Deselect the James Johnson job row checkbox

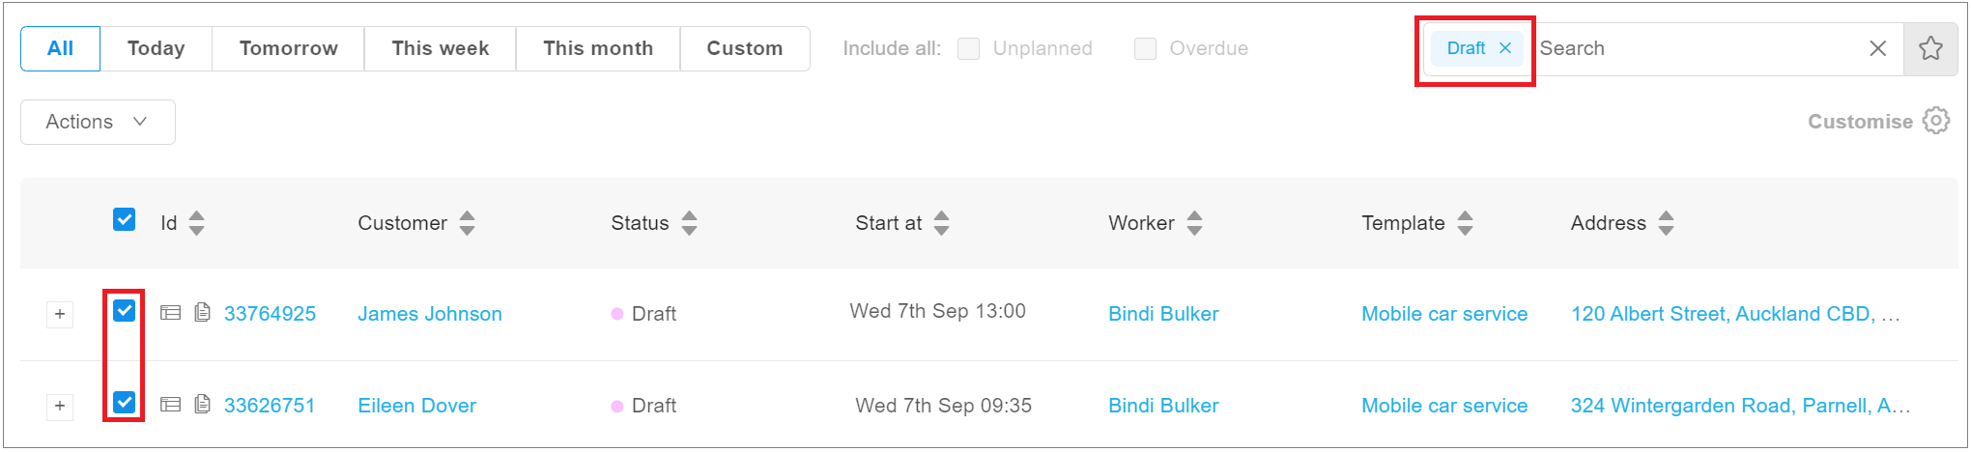coord(125,311)
